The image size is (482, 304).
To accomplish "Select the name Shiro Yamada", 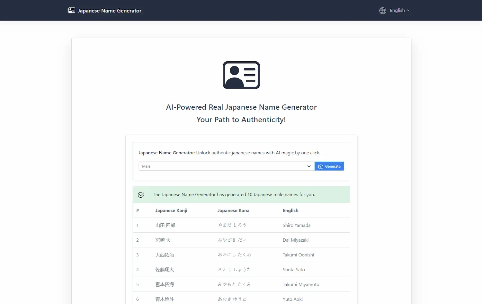I will click(296, 225).
